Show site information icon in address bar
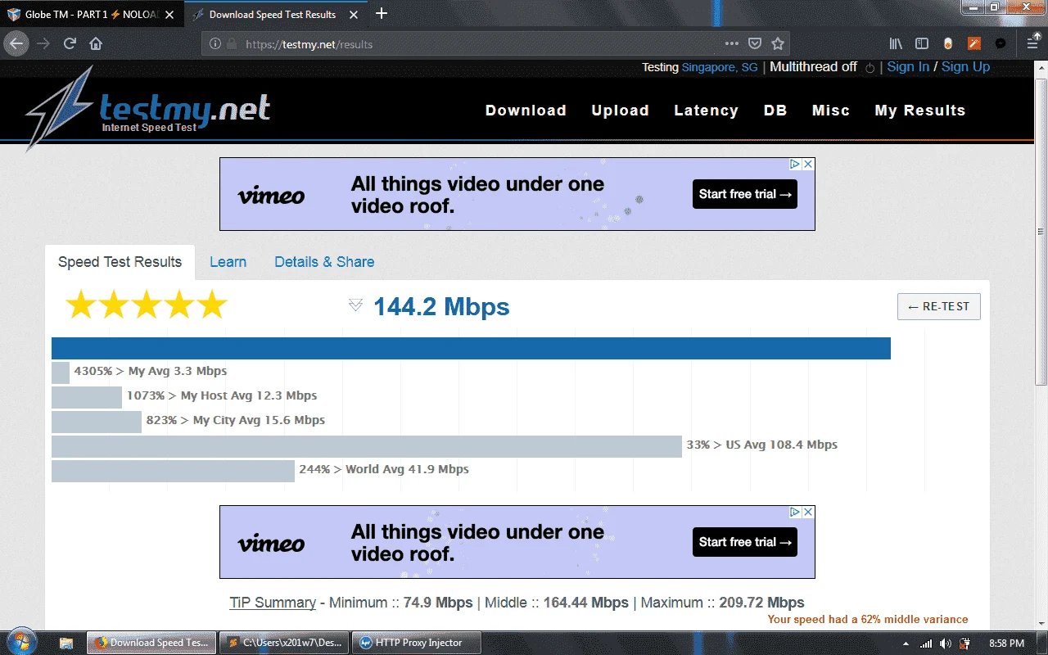 click(x=215, y=44)
